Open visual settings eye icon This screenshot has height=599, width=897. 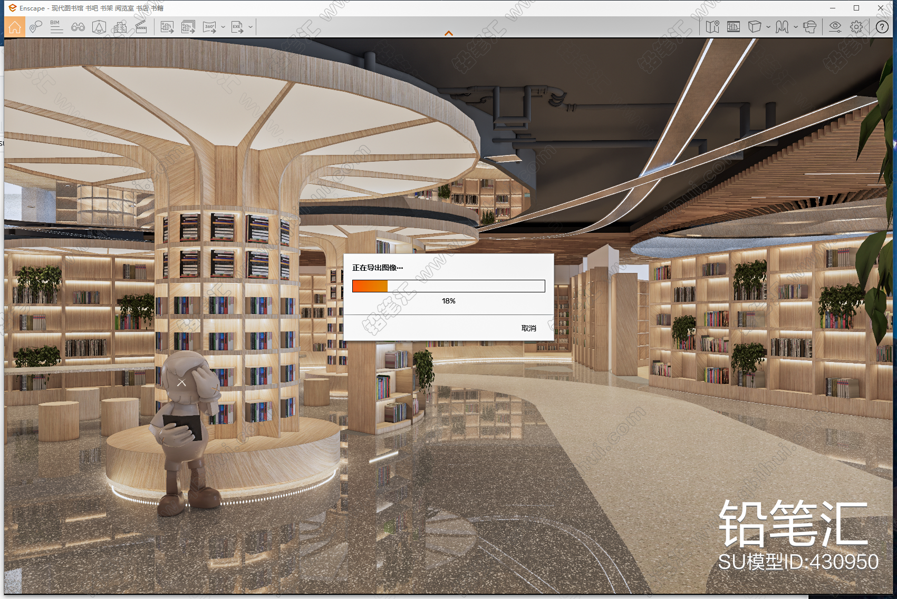coord(835,27)
